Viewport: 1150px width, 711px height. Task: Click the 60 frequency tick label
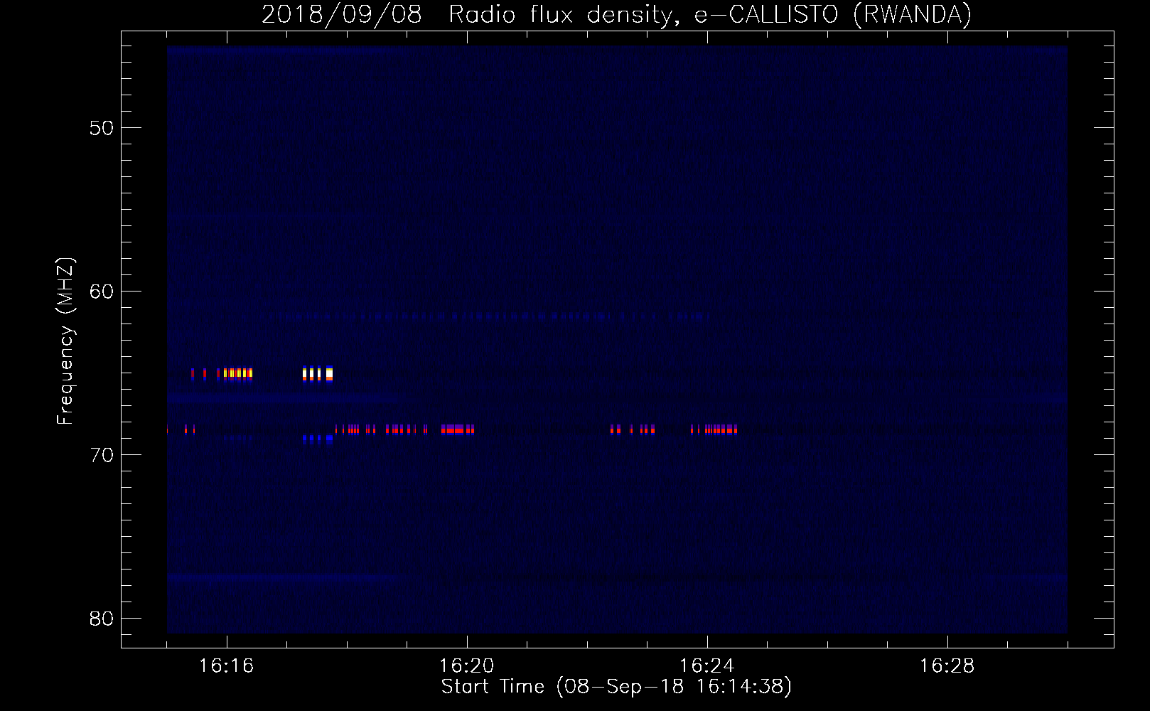102,292
